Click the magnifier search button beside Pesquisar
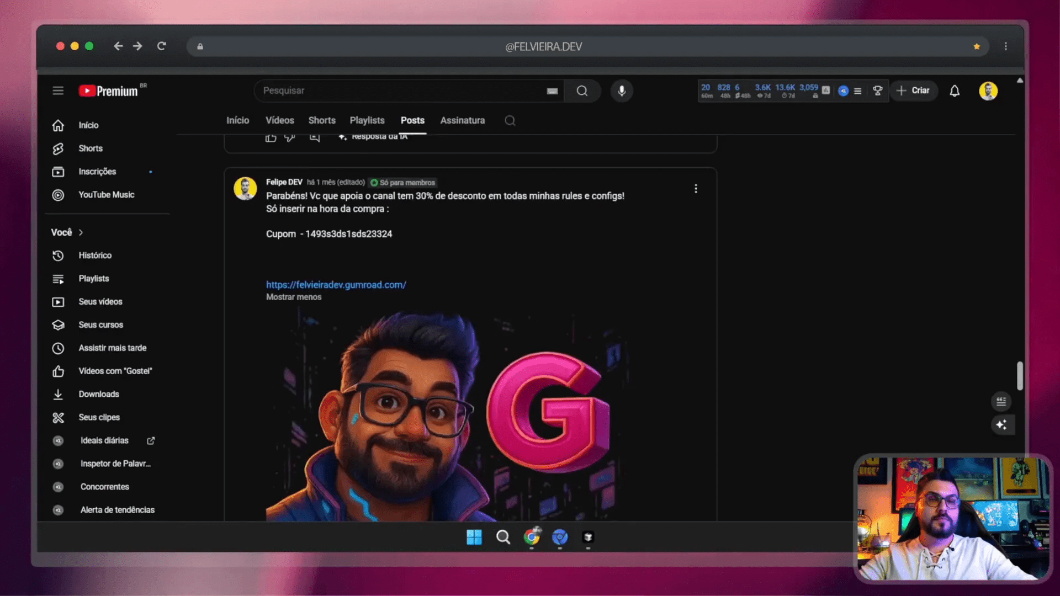 coord(582,91)
